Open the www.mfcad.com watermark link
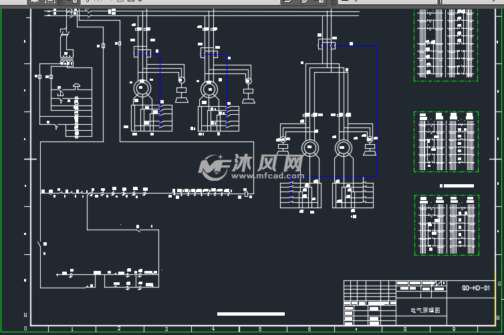The height and width of the screenshot is (335, 504). coord(267,176)
